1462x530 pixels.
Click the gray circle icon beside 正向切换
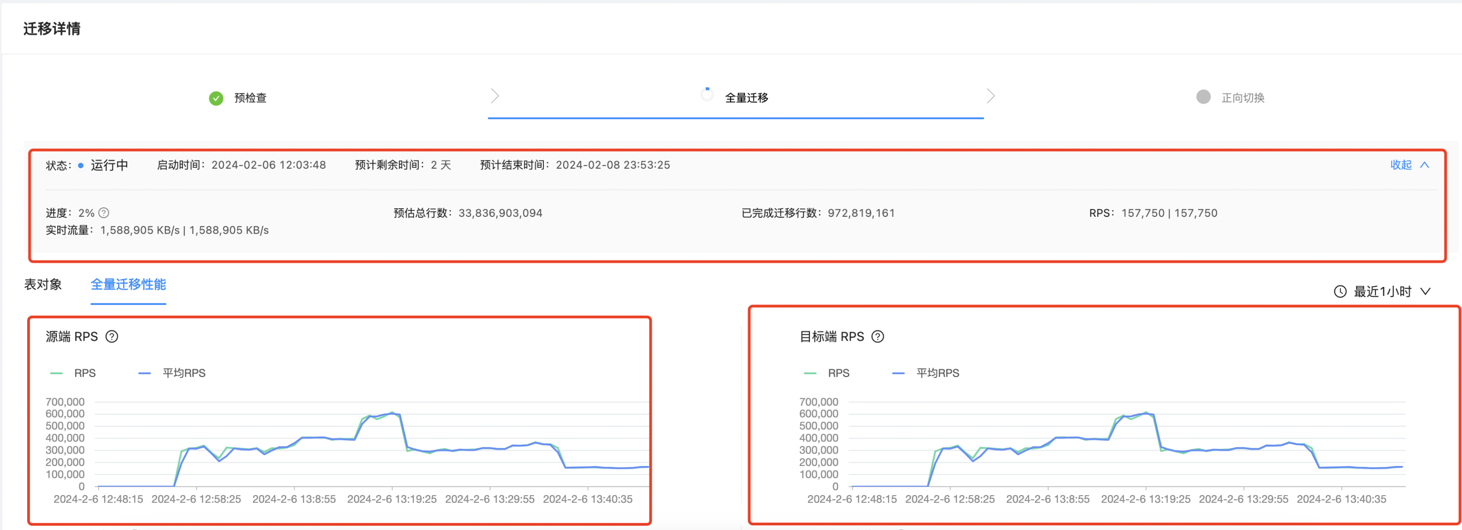(x=1203, y=97)
